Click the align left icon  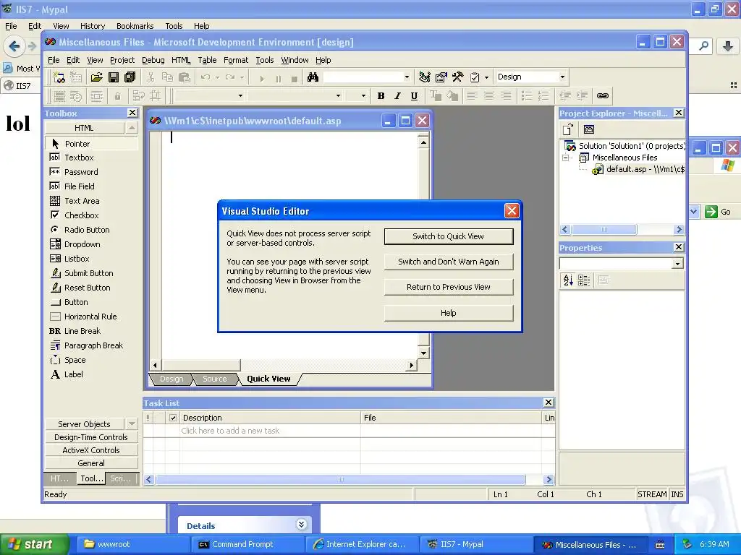click(472, 96)
